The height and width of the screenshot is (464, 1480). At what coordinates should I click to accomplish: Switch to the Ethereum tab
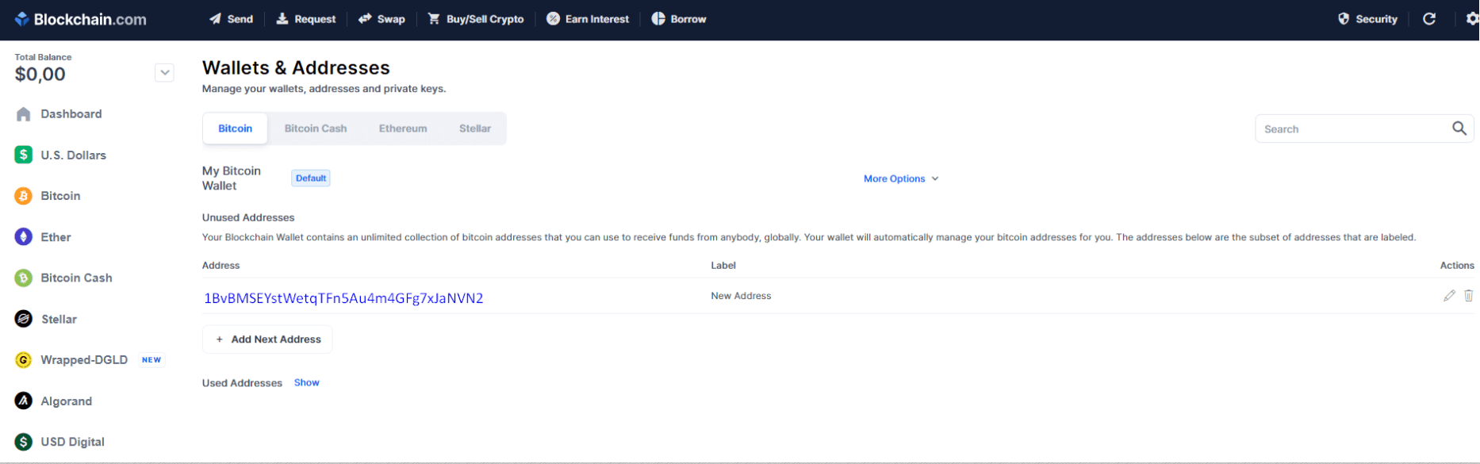point(402,128)
